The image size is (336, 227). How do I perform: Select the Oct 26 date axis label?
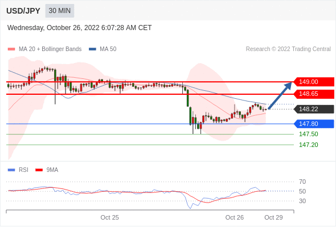pos(235,217)
